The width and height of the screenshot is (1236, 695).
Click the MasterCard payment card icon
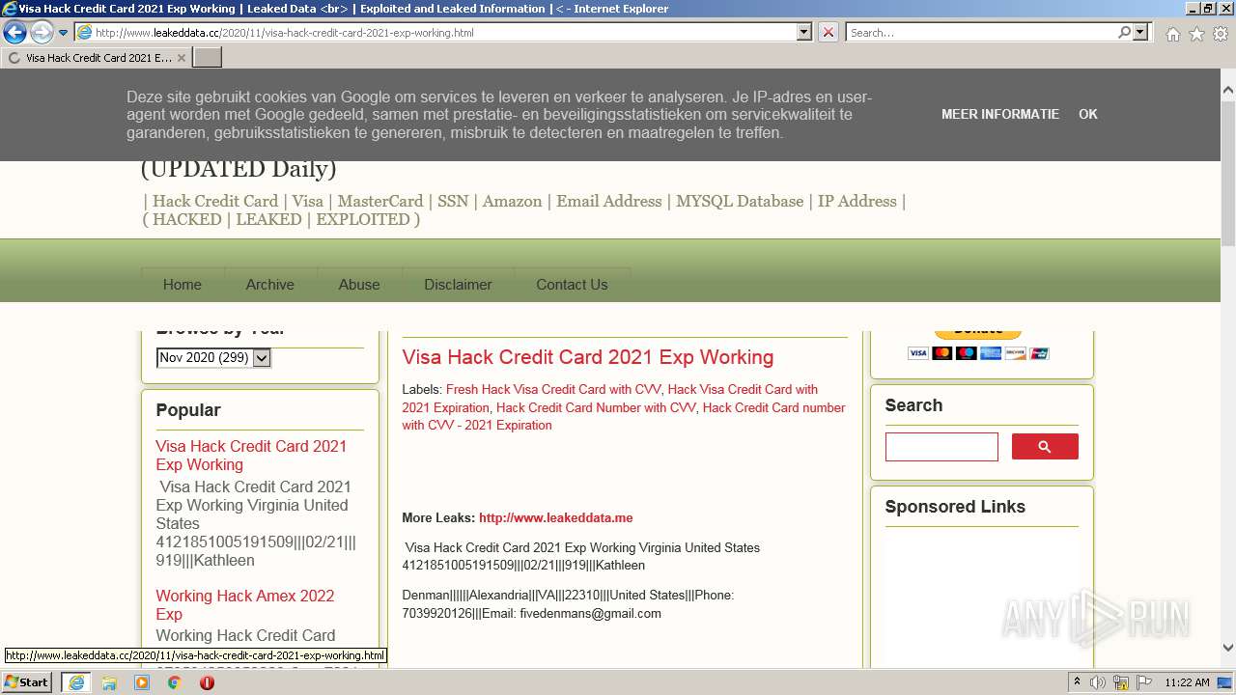pyautogui.click(x=942, y=353)
